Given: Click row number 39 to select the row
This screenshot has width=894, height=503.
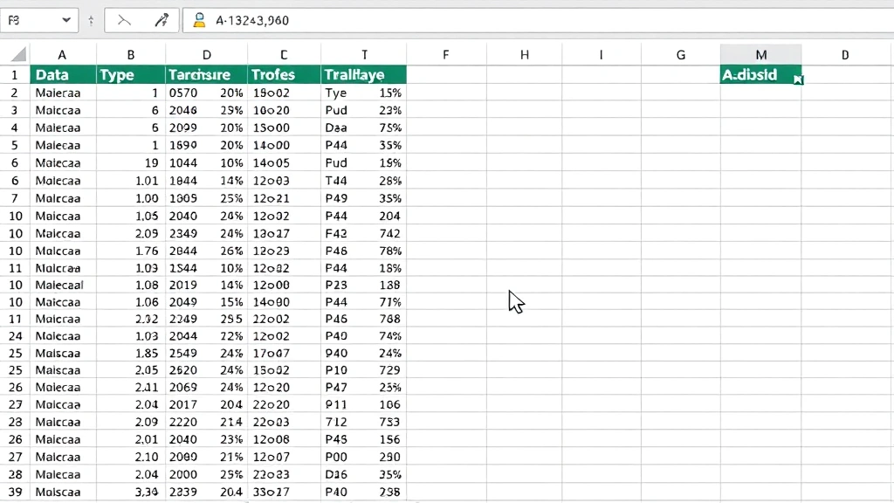Looking at the screenshot, I should pos(15,492).
